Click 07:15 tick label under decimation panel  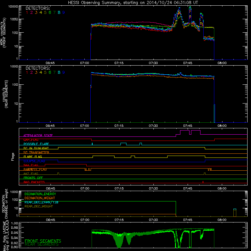click(119, 220)
